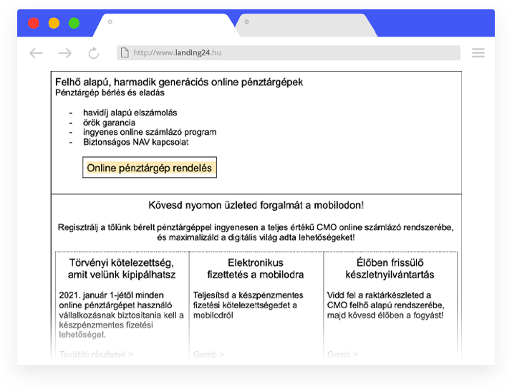This screenshot has height=390, width=512.
Task: Click the small circle on the active tab
Action: pyautogui.click(x=110, y=22)
